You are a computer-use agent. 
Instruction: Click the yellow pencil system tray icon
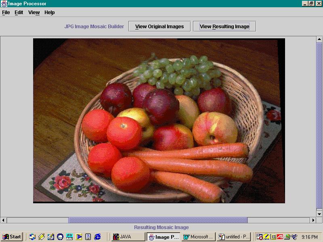[266, 237]
